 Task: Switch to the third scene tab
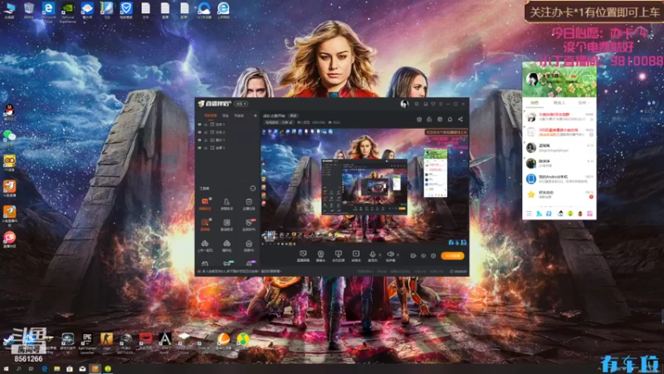[239, 116]
